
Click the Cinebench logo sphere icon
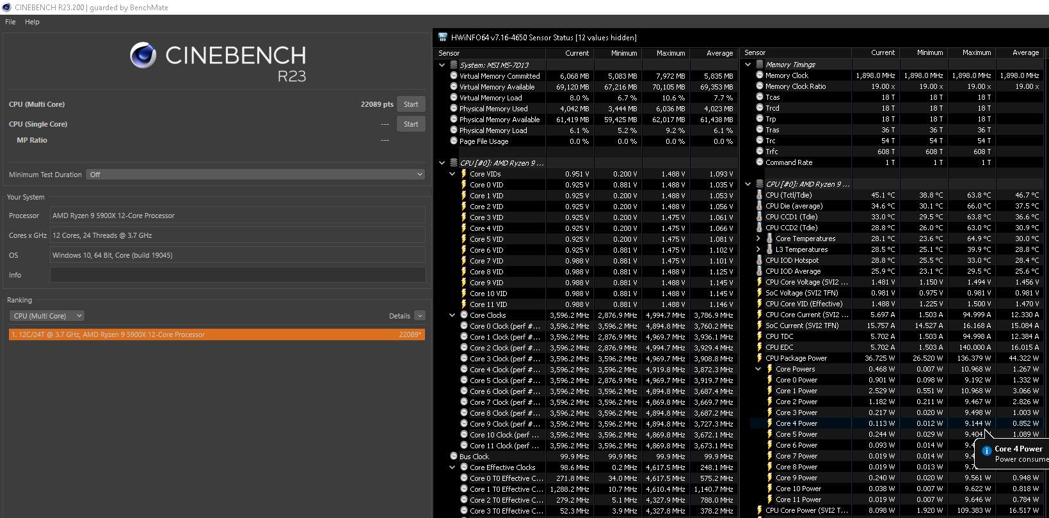pyautogui.click(x=143, y=56)
